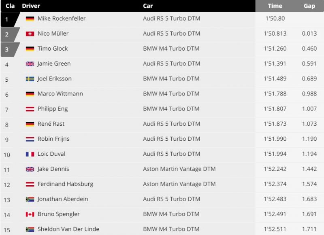Open driver Timo Glock's name link
The image size is (324, 235).
[53, 49]
